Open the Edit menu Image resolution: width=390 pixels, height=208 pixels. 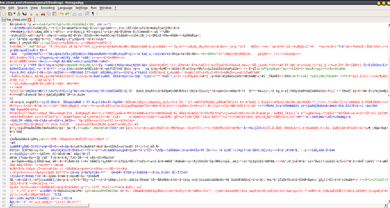pos(11,8)
